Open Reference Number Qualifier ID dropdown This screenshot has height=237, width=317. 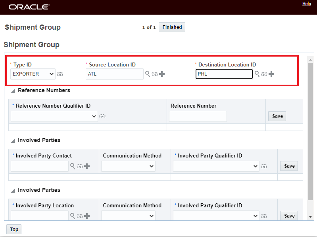(x=54, y=116)
